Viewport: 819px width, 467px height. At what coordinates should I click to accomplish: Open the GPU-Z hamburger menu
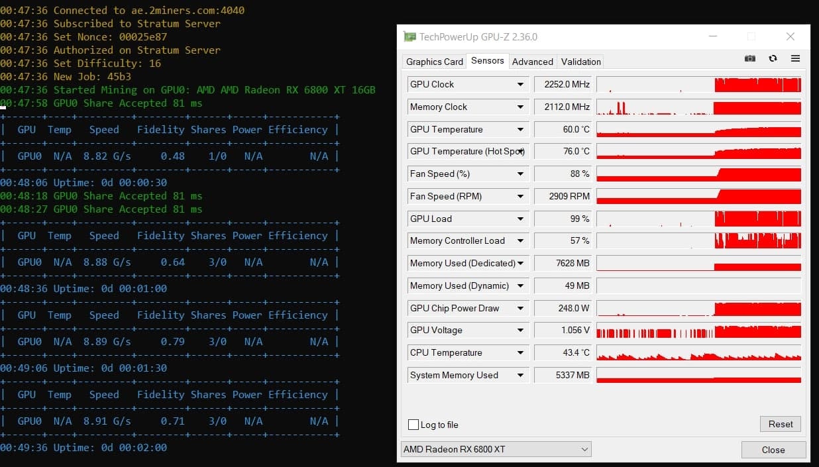click(x=795, y=58)
